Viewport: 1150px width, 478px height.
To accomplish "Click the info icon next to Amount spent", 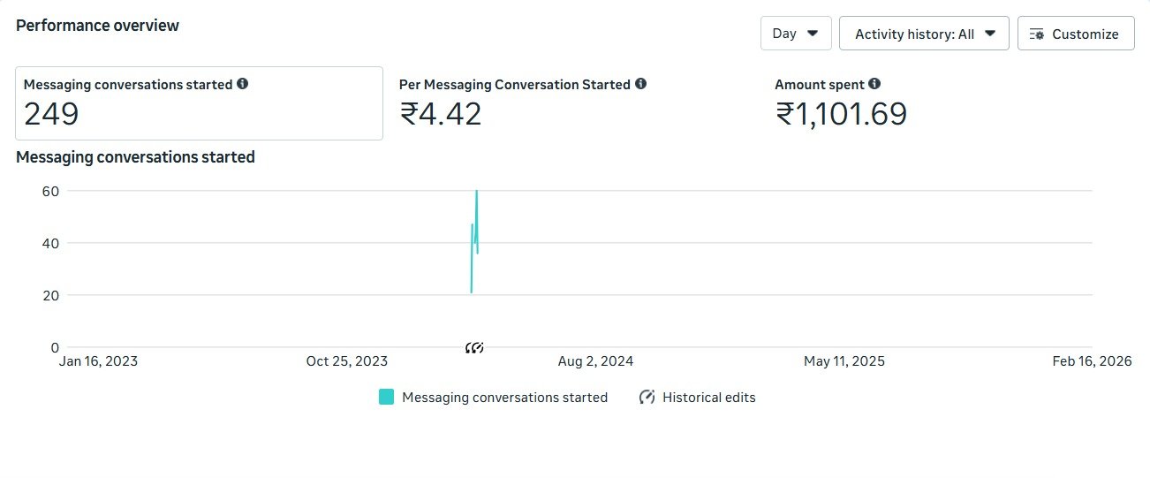I will (x=874, y=84).
